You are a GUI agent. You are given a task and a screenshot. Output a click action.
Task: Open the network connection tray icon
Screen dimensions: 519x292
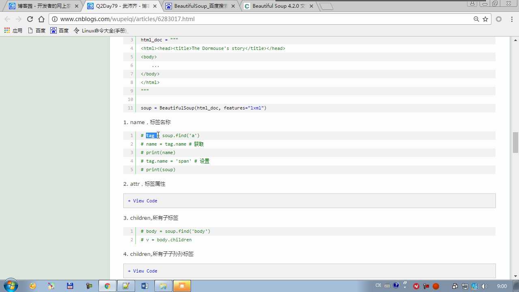[x=465, y=286]
